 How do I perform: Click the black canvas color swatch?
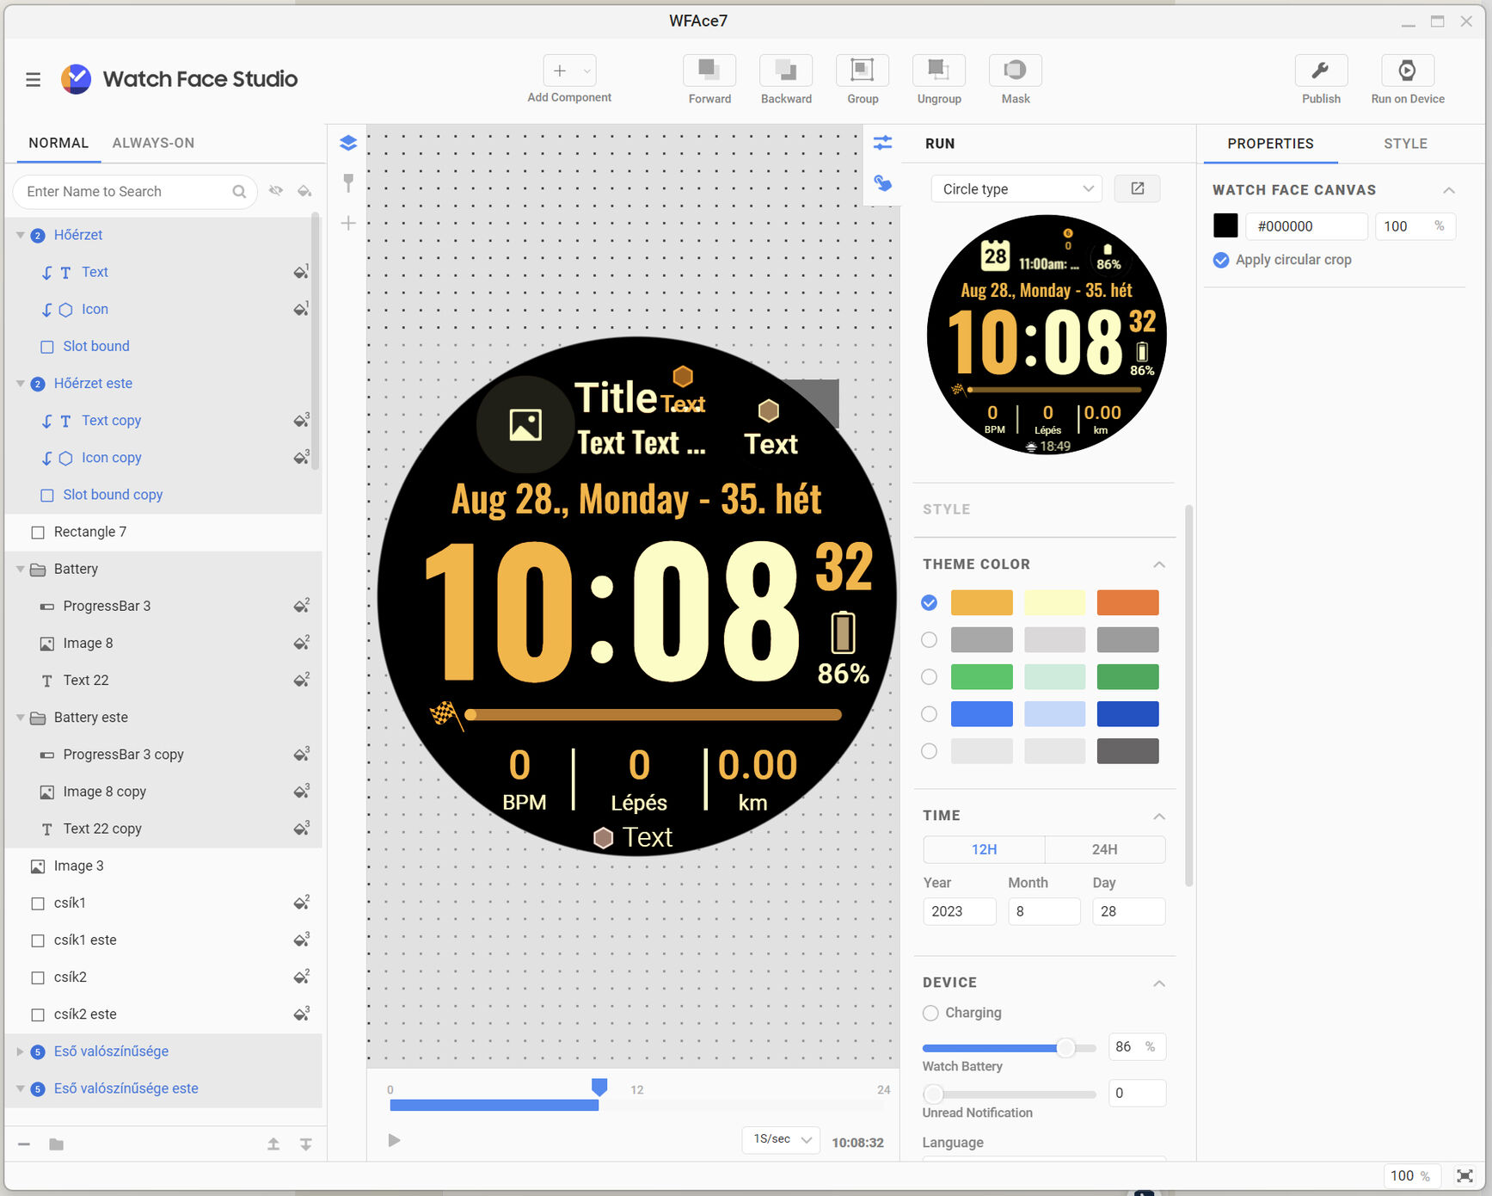tap(1225, 225)
